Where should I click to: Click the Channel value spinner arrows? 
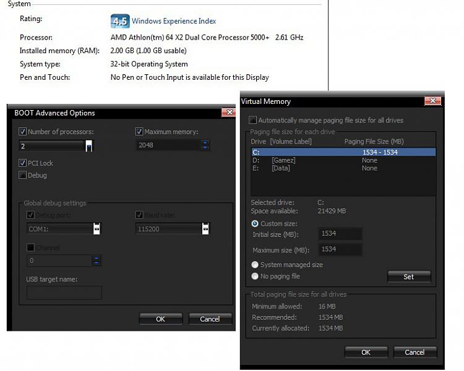(x=96, y=261)
